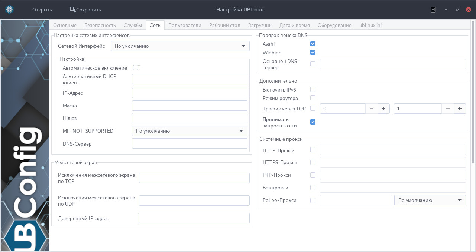Click the TCP firewall exceptions field

194,178
